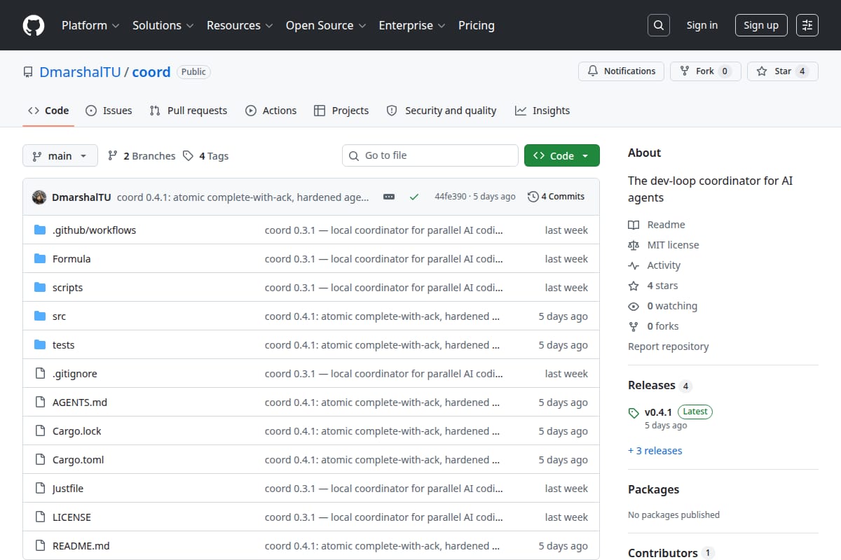View 2 Branches
841x560 pixels.
[x=142, y=156]
